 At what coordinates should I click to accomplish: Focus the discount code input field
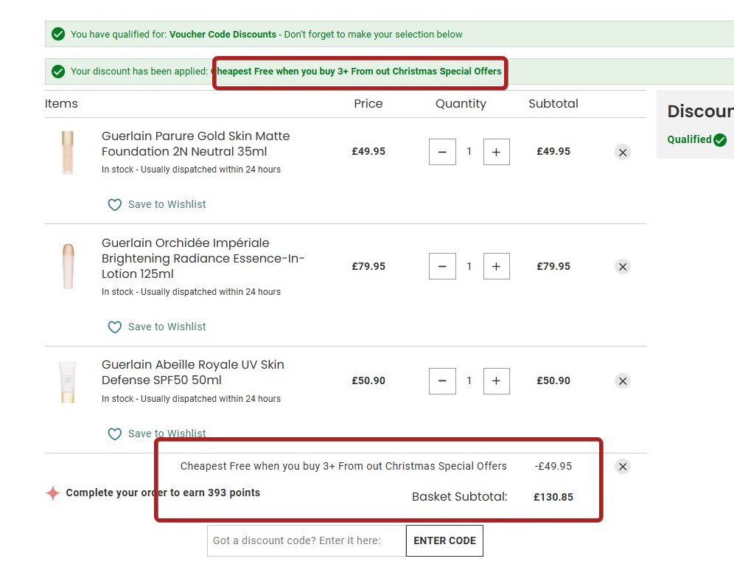306,540
